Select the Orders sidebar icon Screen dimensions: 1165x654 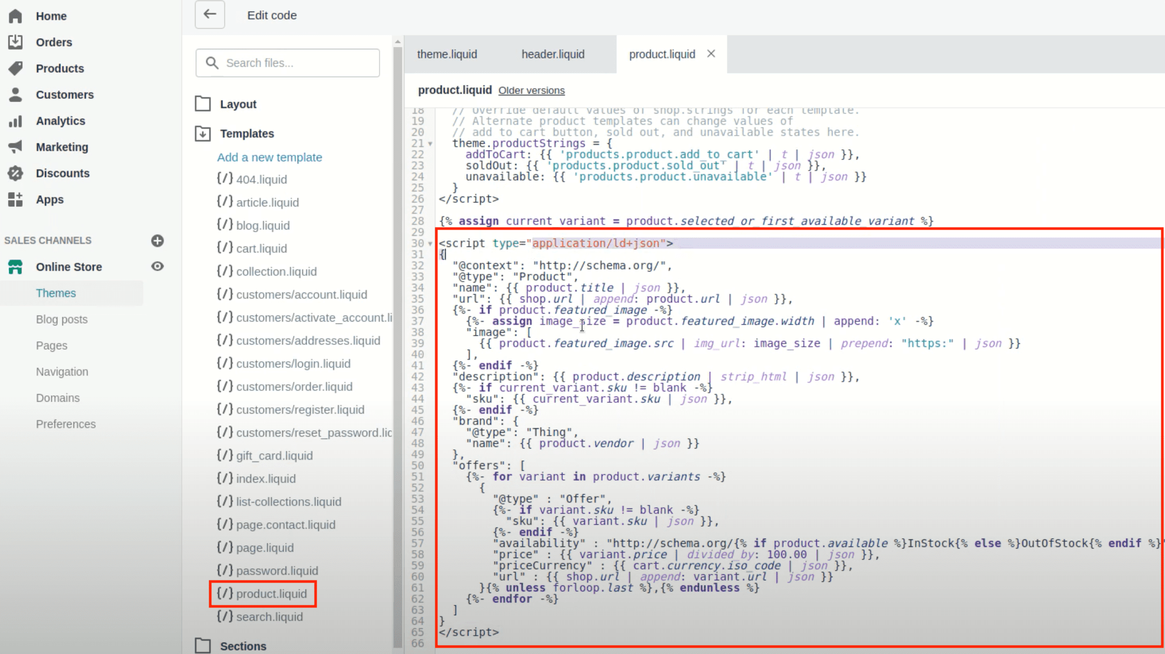tap(15, 42)
